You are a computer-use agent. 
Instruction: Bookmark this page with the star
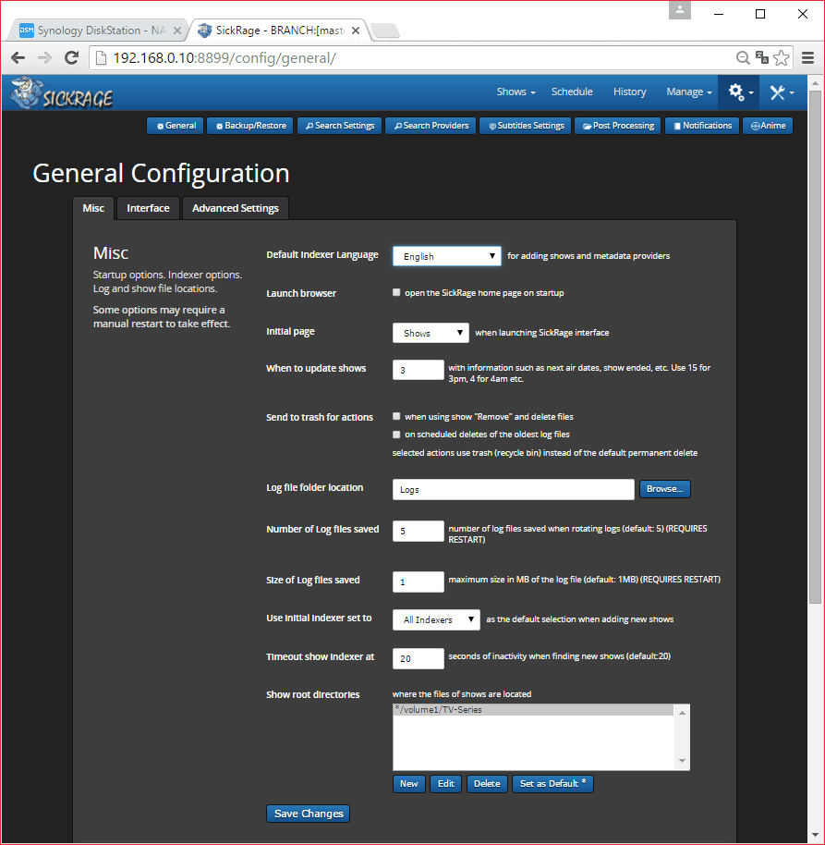pyautogui.click(x=781, y=57)
